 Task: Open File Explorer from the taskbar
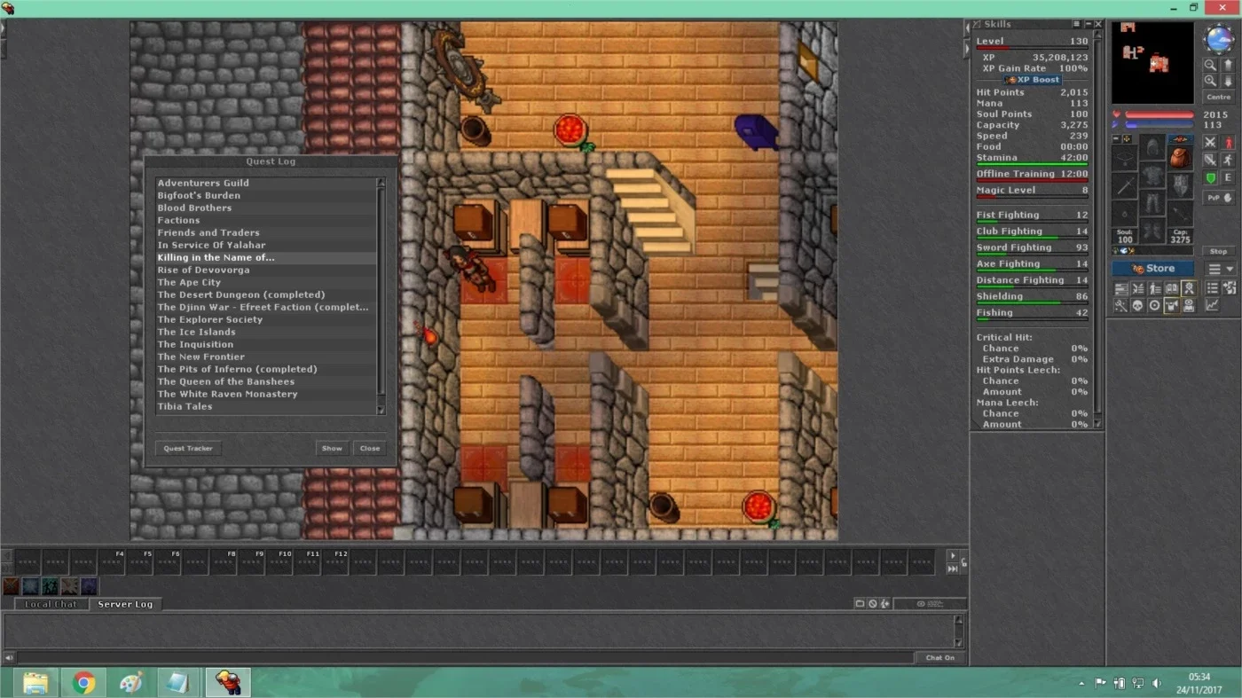35,682
